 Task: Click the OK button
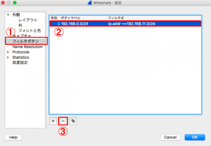coord(195,137)
